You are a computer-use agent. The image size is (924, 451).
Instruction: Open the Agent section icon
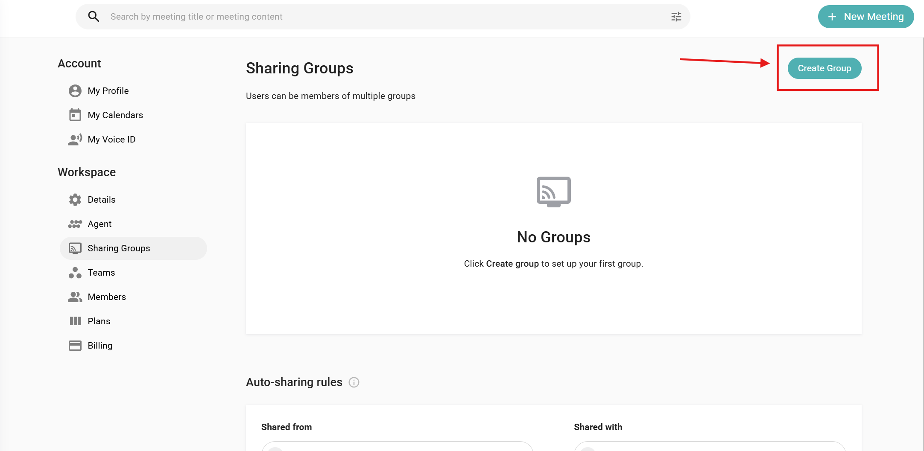coord(75,224)
